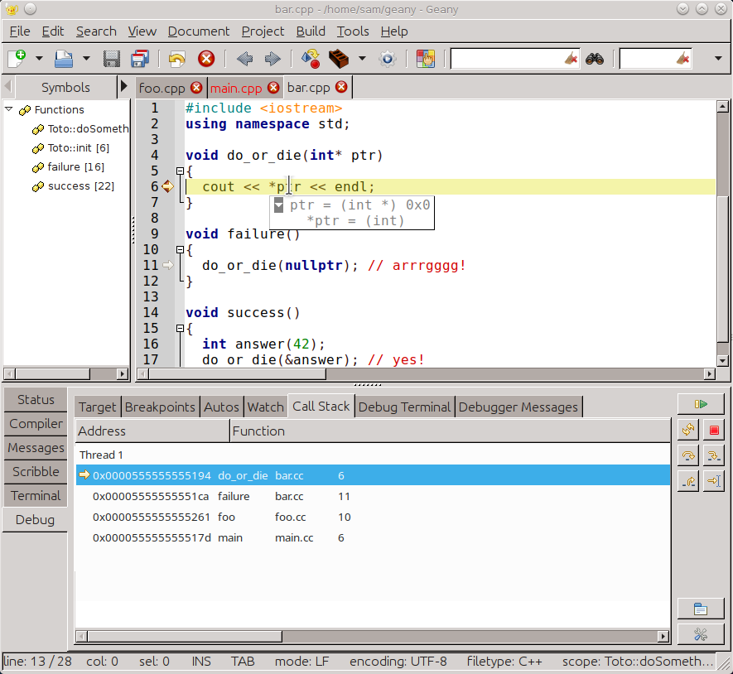Image resolution: width=733 pixels, height=674 pixels.
Task: Open the new file template dropdown arrow
Action: click(x=39, y=59)
